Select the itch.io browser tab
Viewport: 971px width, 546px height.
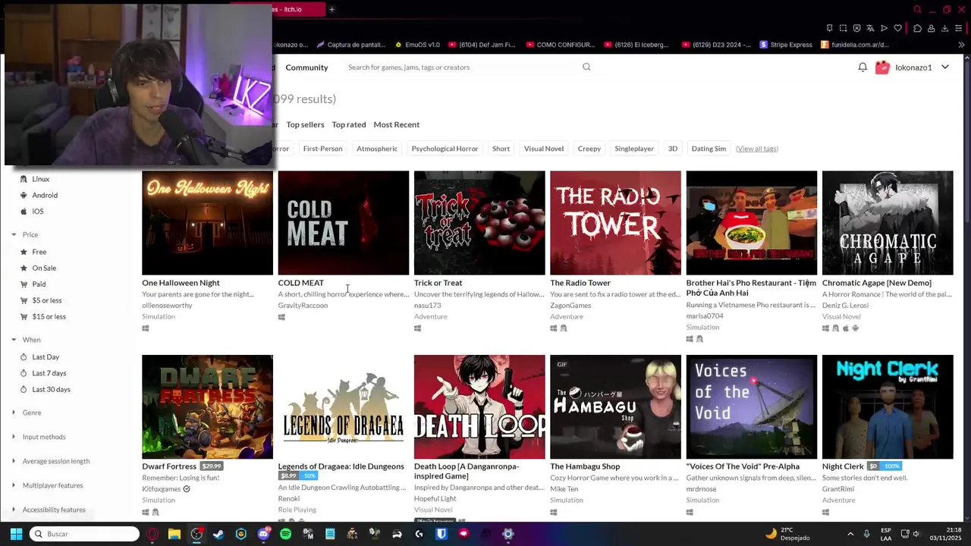click(300, 9)
